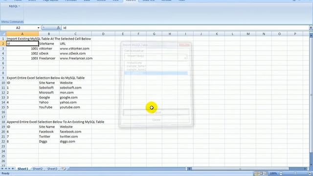Image resolution: width=313 pixels, height=176 pixels.
Task: Click the Select All corner button
Action: [x=3, y=34]
